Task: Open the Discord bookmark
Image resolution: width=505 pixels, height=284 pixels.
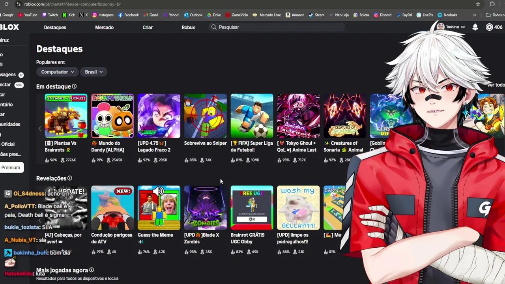Action: [x=382, y=15]
